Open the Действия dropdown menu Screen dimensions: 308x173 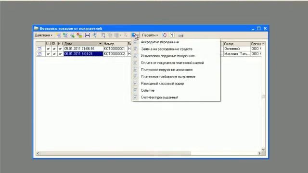(44, 35)
